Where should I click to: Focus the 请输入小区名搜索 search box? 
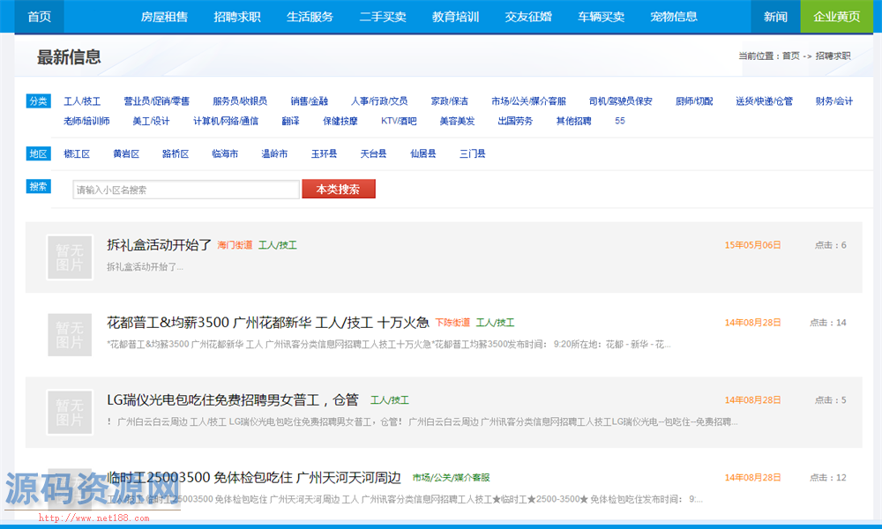(186, 190)
